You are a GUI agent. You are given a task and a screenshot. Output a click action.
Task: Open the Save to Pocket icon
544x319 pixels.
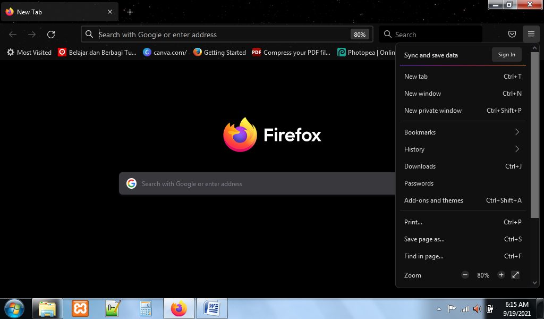click(512, 35)
